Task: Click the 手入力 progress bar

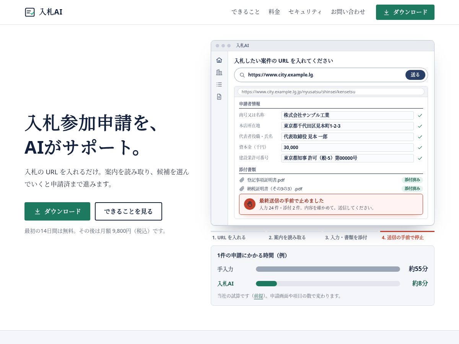Action: coord(328,269)
